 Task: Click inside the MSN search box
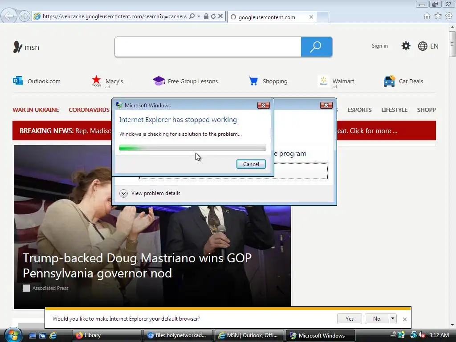(x=208, y=46)
